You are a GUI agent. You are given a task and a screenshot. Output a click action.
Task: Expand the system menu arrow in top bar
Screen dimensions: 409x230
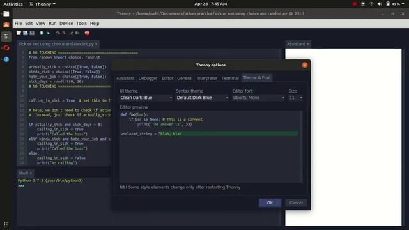pos(403,4)
